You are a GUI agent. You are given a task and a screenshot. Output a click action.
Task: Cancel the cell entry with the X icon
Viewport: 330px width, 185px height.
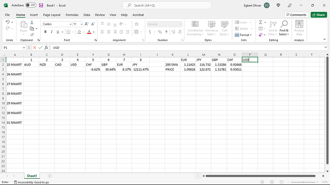34,48
